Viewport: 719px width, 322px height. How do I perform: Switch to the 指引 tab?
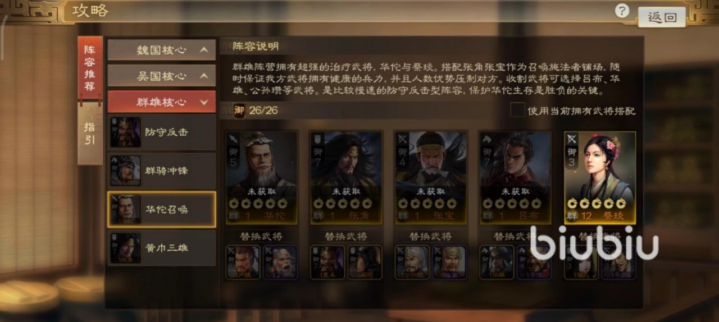pyautogui.click(x=90, y=133)
